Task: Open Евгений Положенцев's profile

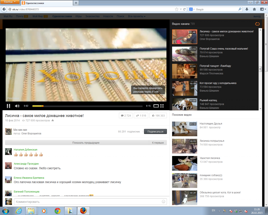Action: [26, 192]
